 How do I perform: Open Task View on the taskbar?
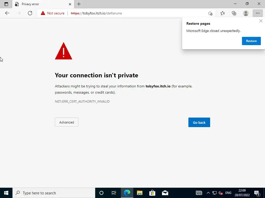(114, 193)
